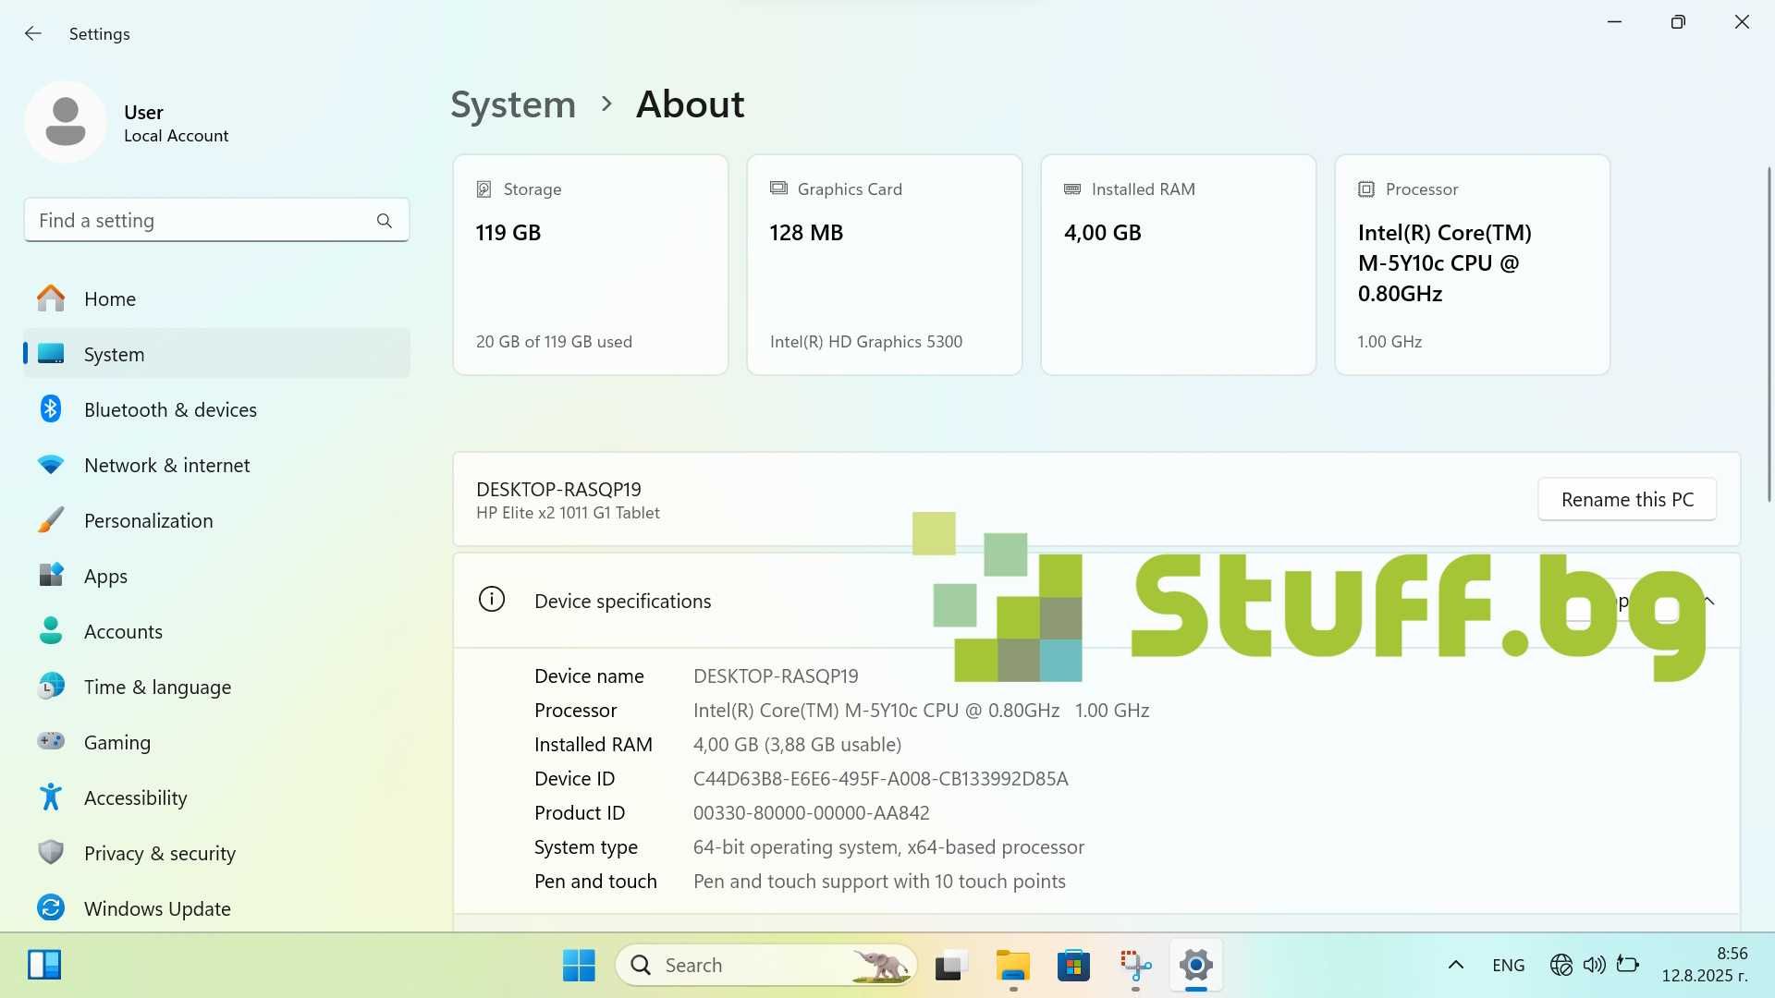Click the network globe tray icon
Screen dimensions: 1775x998
1561,966
